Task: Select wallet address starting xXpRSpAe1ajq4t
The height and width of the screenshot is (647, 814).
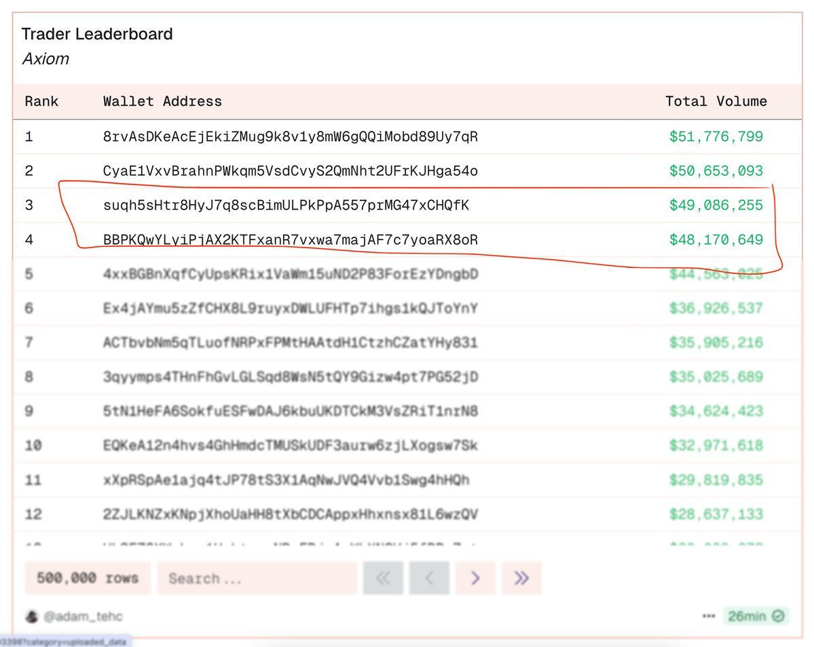Action: pos(286,480)
